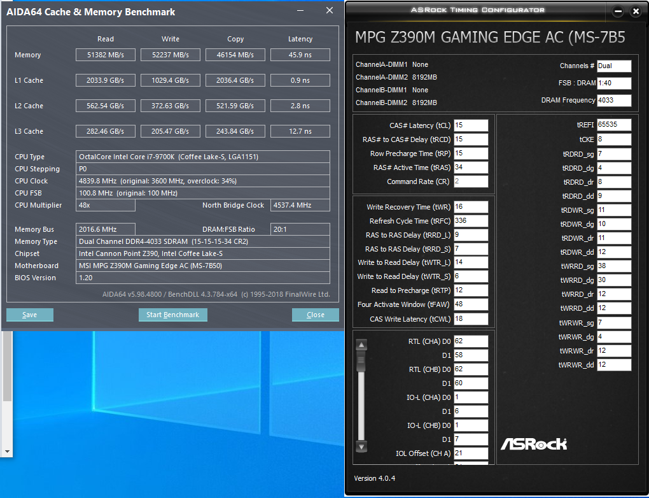
Task: Click the RTL (CHB) D0 field
Action: (471, 369)
